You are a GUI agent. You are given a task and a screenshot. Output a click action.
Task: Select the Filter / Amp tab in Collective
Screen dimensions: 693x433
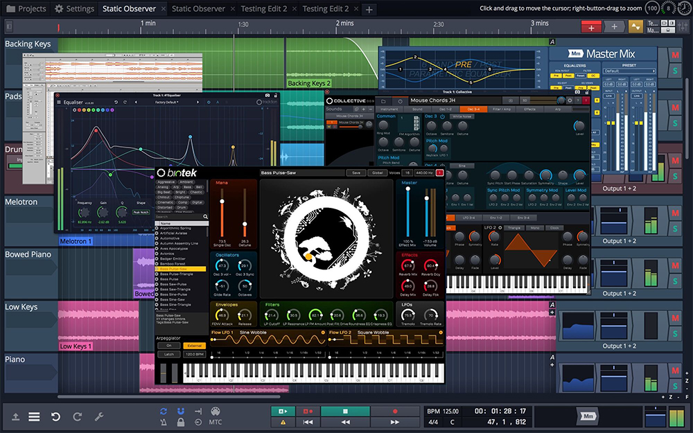click(501, 109)
